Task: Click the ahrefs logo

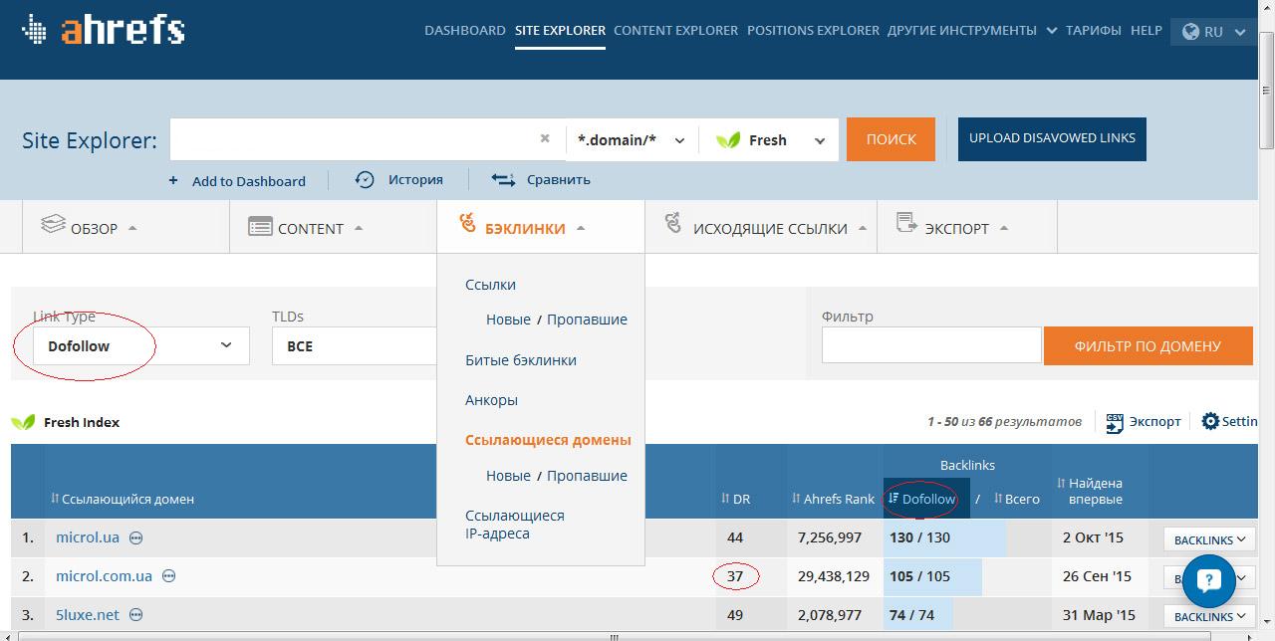Action: pos(104,30)
